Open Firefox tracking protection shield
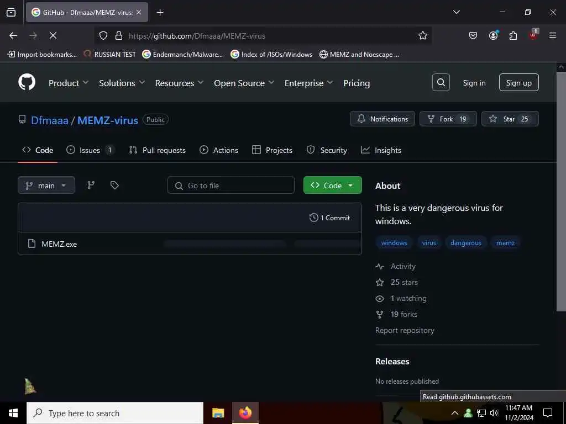Viewport: 566px width, 424px height. (103, 35)
